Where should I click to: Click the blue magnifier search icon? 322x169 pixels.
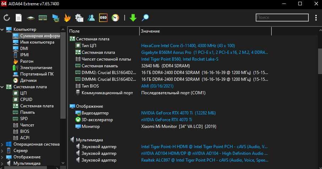click(145, 18)
